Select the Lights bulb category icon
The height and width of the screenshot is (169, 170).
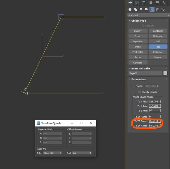tap(141, 10)
